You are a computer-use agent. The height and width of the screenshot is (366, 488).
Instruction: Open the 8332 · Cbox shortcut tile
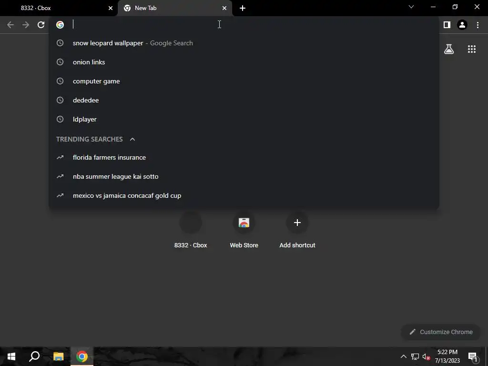pyautogui.click(x=191, y=230)
